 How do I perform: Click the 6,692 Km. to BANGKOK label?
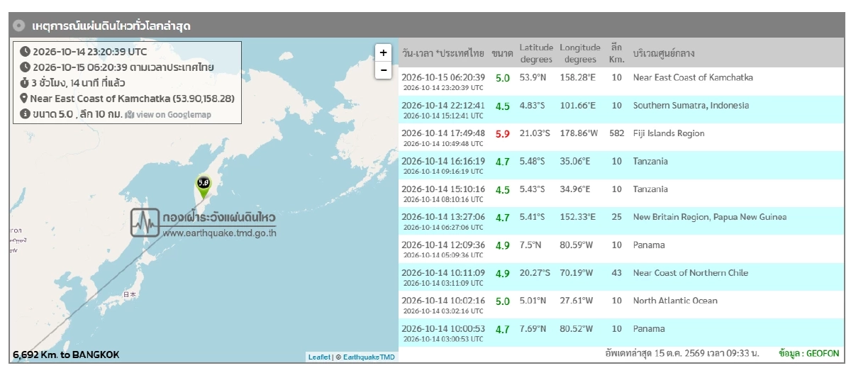(x=66, y=355)
